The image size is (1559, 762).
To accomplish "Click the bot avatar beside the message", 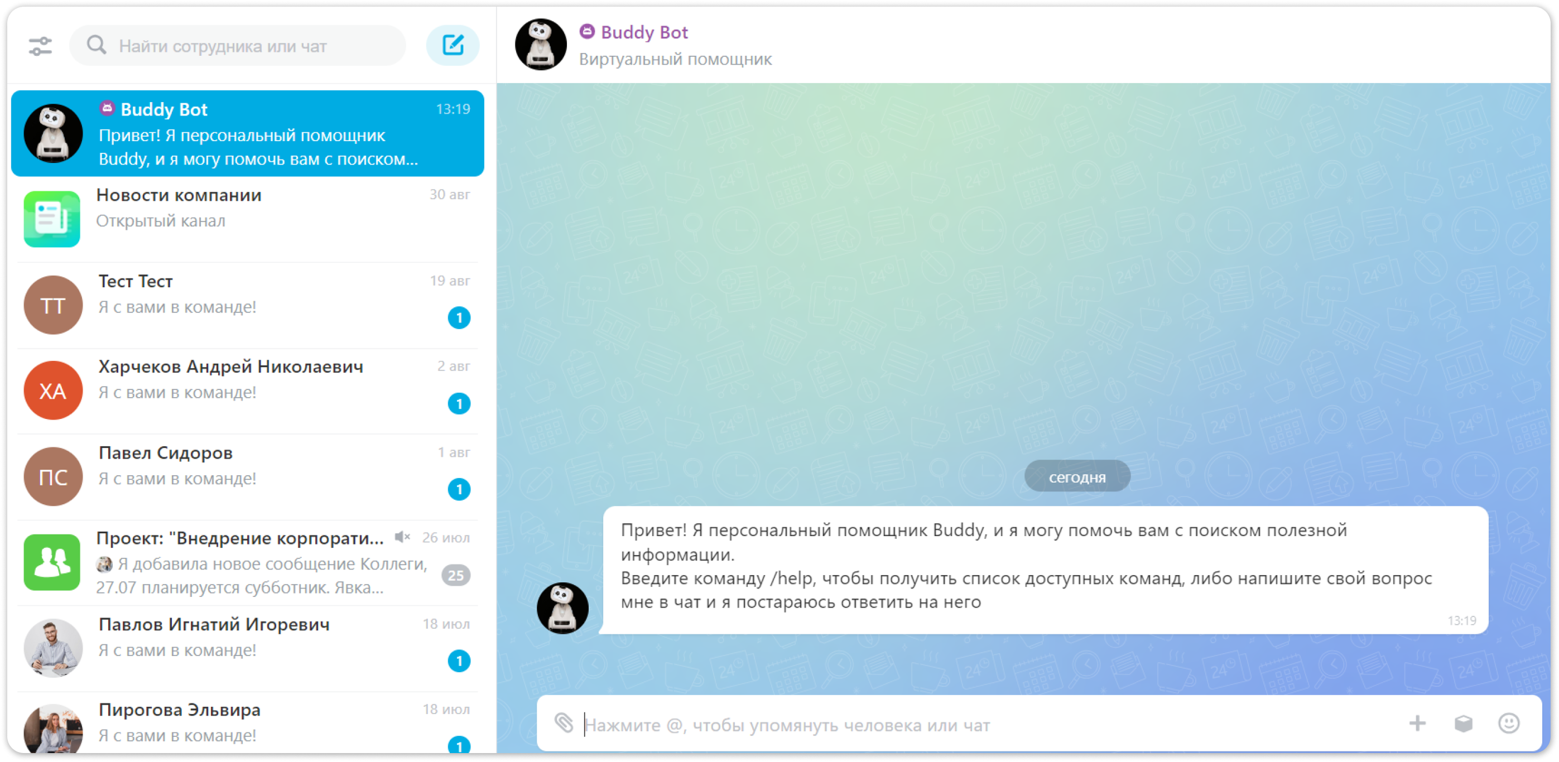I will [562, 609].
